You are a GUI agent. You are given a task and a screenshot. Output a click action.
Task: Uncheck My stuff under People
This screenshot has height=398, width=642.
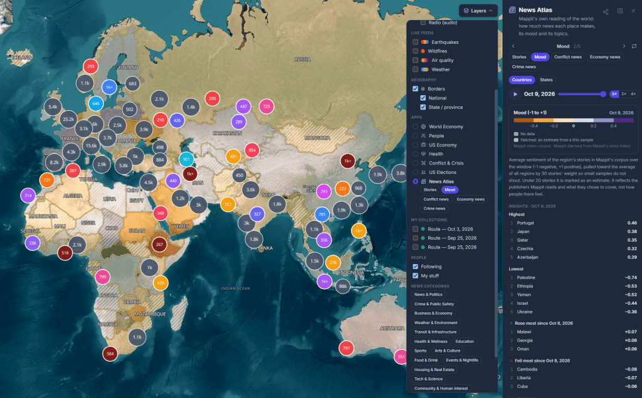pyautogui.click(x=415, y=276)
